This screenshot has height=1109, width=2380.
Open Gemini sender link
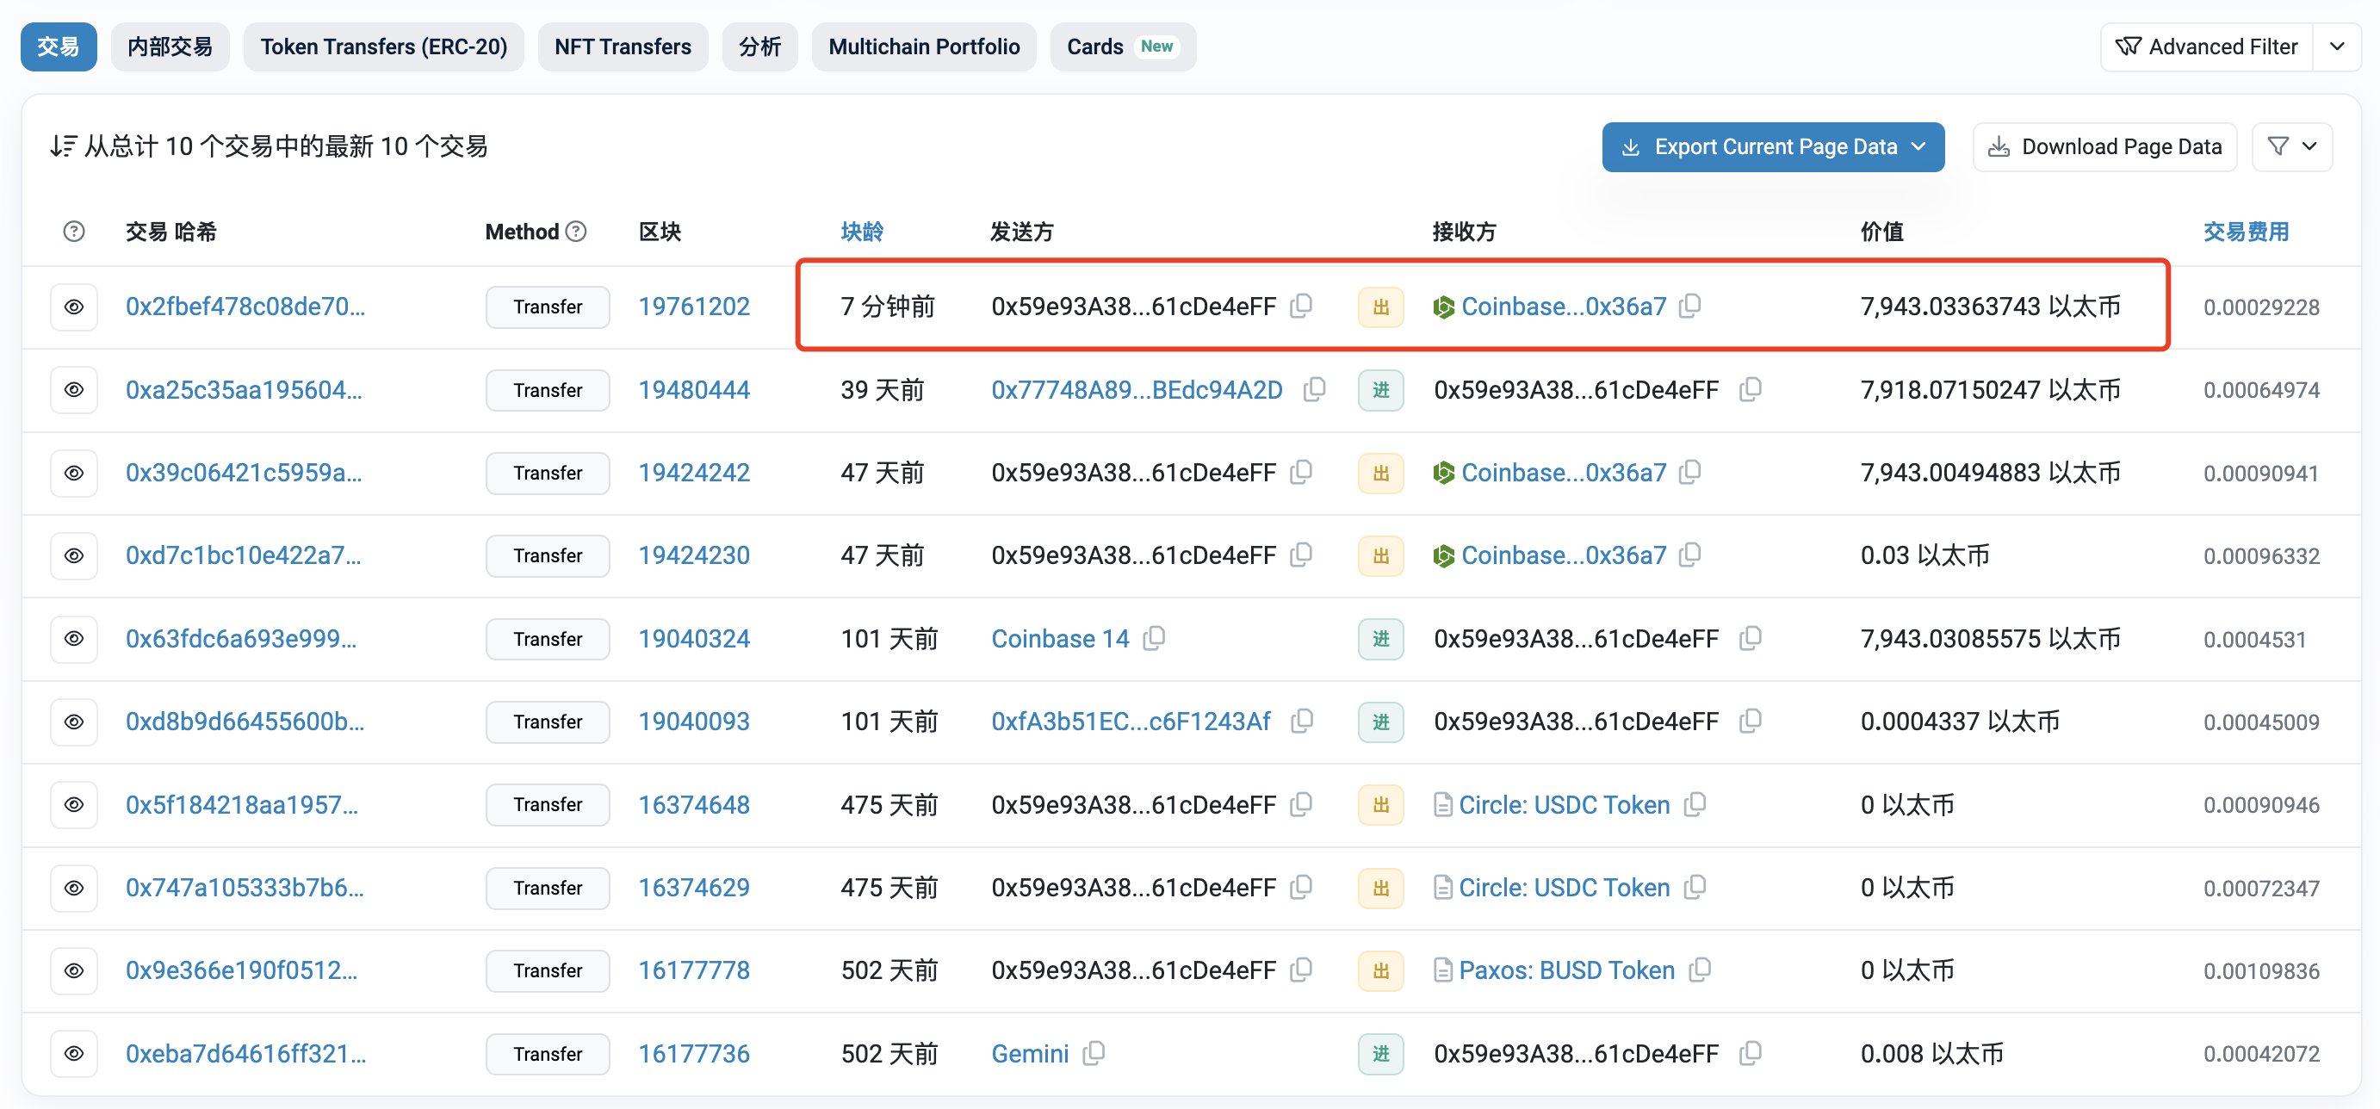(1029, 1053)
